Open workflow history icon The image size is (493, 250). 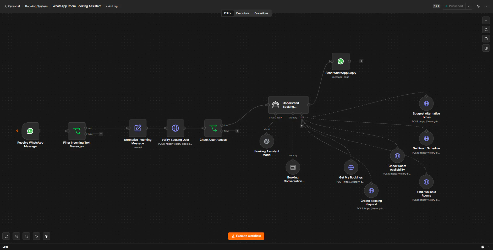(x=478, y=6)
